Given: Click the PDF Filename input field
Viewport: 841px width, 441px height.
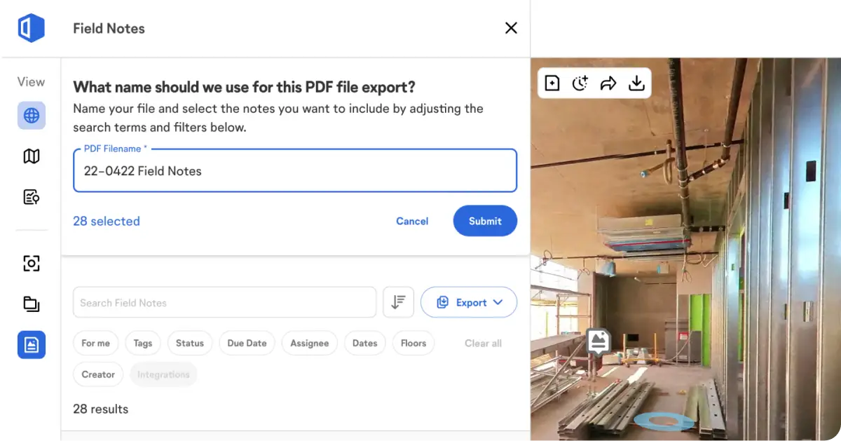Looking at the screenshot, I should pos(294,171).
